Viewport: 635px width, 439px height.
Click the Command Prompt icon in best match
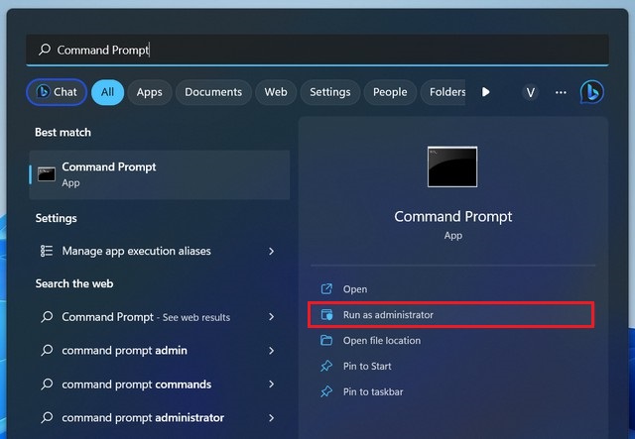[x=47, y=174]
